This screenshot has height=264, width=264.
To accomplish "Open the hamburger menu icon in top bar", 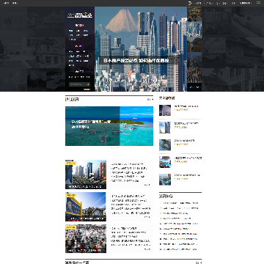I will point(258,3).
